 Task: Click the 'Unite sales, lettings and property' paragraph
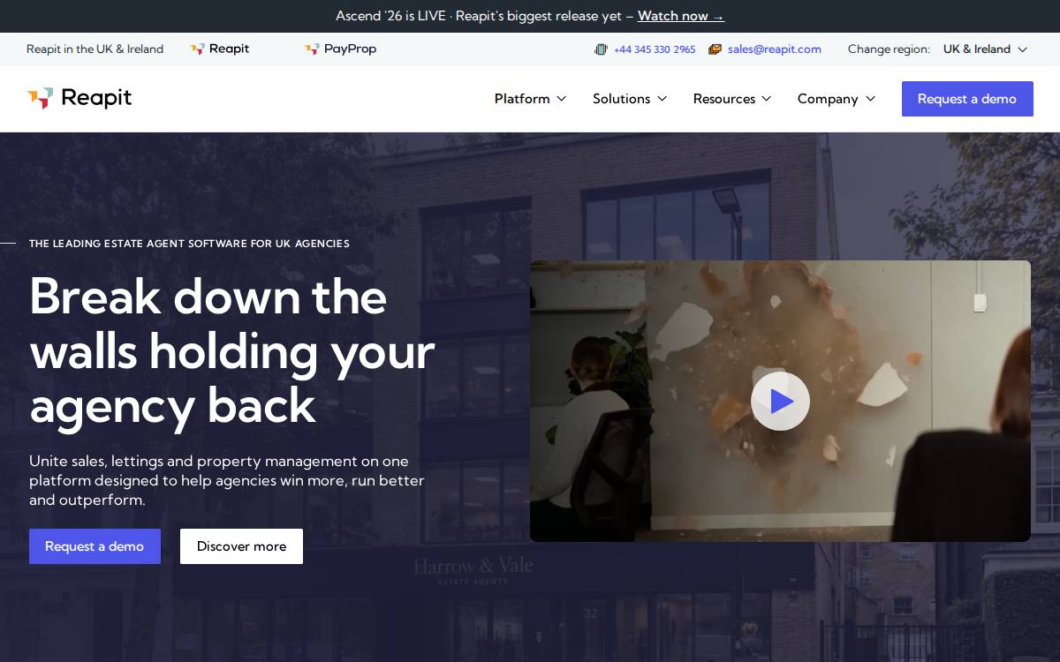point(227,480)
